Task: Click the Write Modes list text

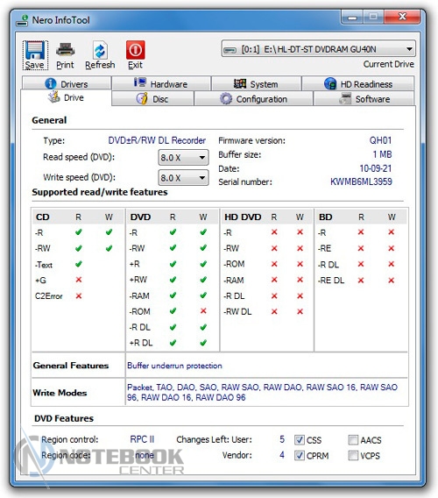Action: point(262,392)
